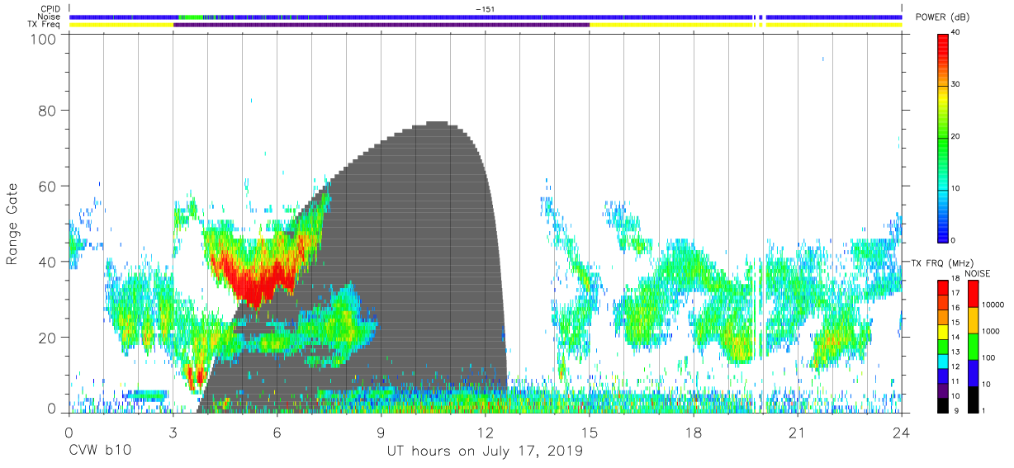Viewport: 1014px width, 468px height.
Task: Click the "POWER (dB)" label
Action: (943, 17)
